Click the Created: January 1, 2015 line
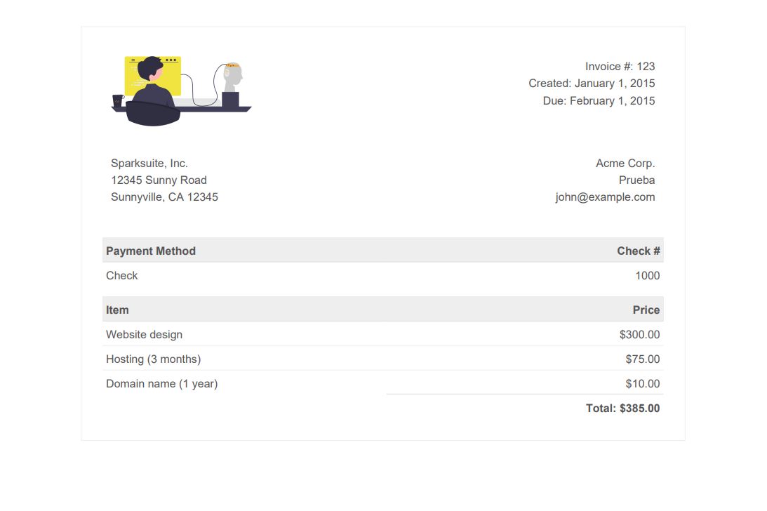 (x=592, y=84)
